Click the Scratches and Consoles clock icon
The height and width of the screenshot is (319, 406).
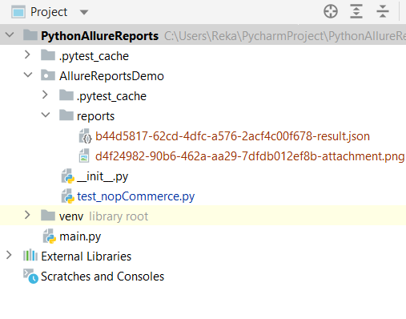pyautogui.click(x=30, y=276)
